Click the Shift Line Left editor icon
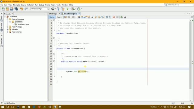 (x=107, y=17)
